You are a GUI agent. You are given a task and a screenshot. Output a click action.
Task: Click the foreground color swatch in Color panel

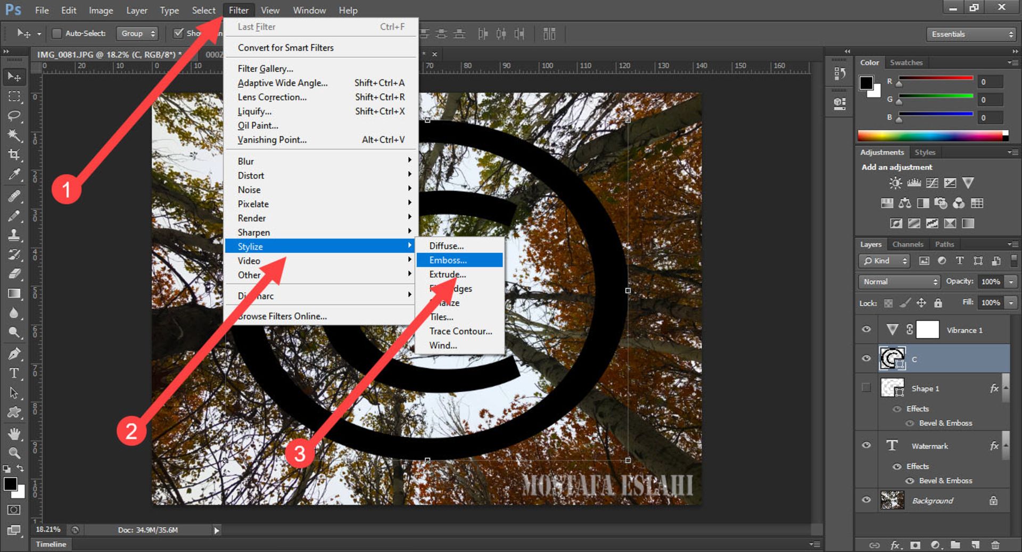tap(866, 83)
